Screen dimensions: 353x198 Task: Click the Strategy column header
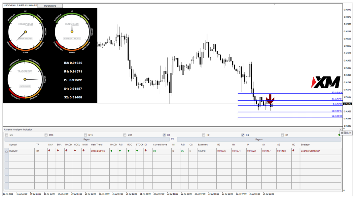point(305,145)
